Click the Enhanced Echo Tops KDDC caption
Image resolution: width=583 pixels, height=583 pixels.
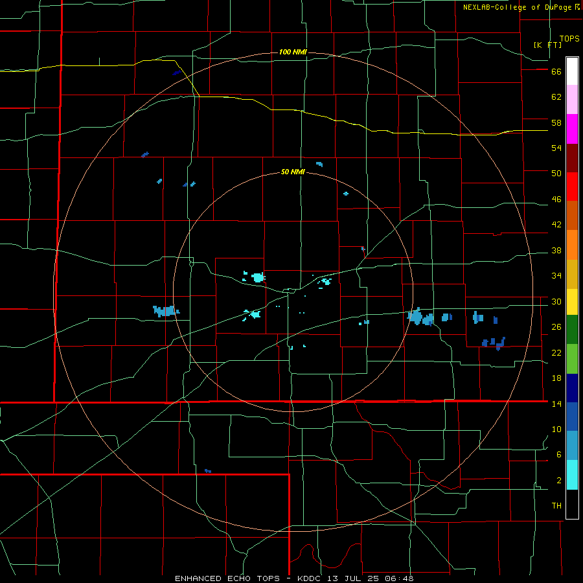pos(294,578)
